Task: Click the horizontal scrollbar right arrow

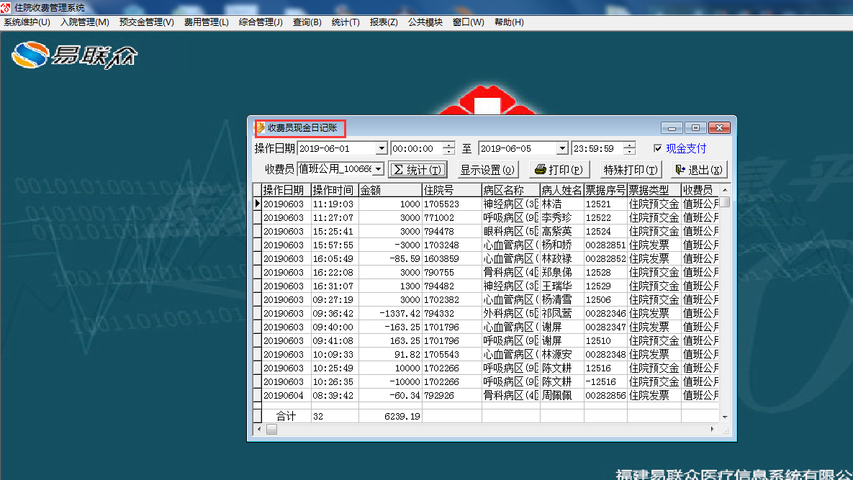Action: click(x=713, y=430)
